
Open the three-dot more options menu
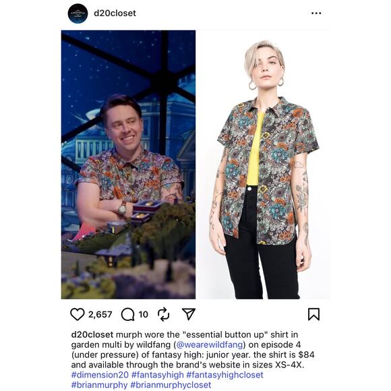pyautogui.click(x=316, y=13)
